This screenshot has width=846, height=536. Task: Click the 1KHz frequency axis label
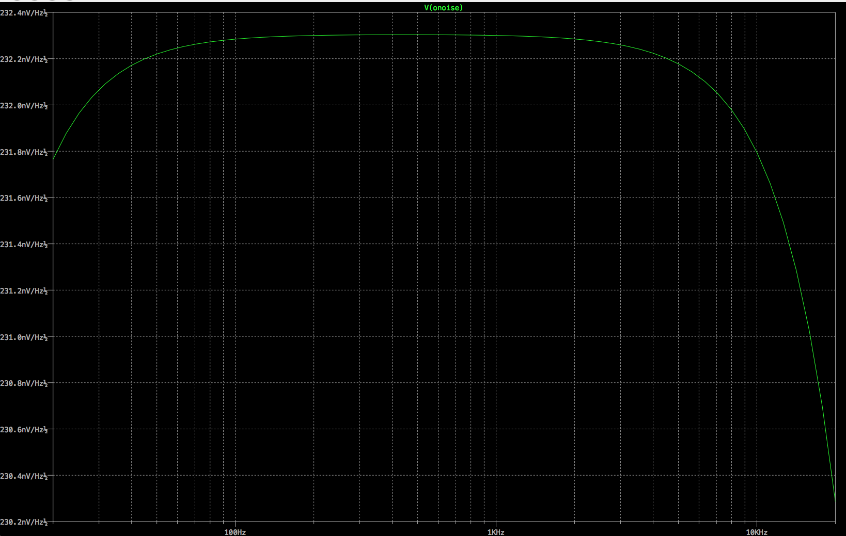pos(496,532)
